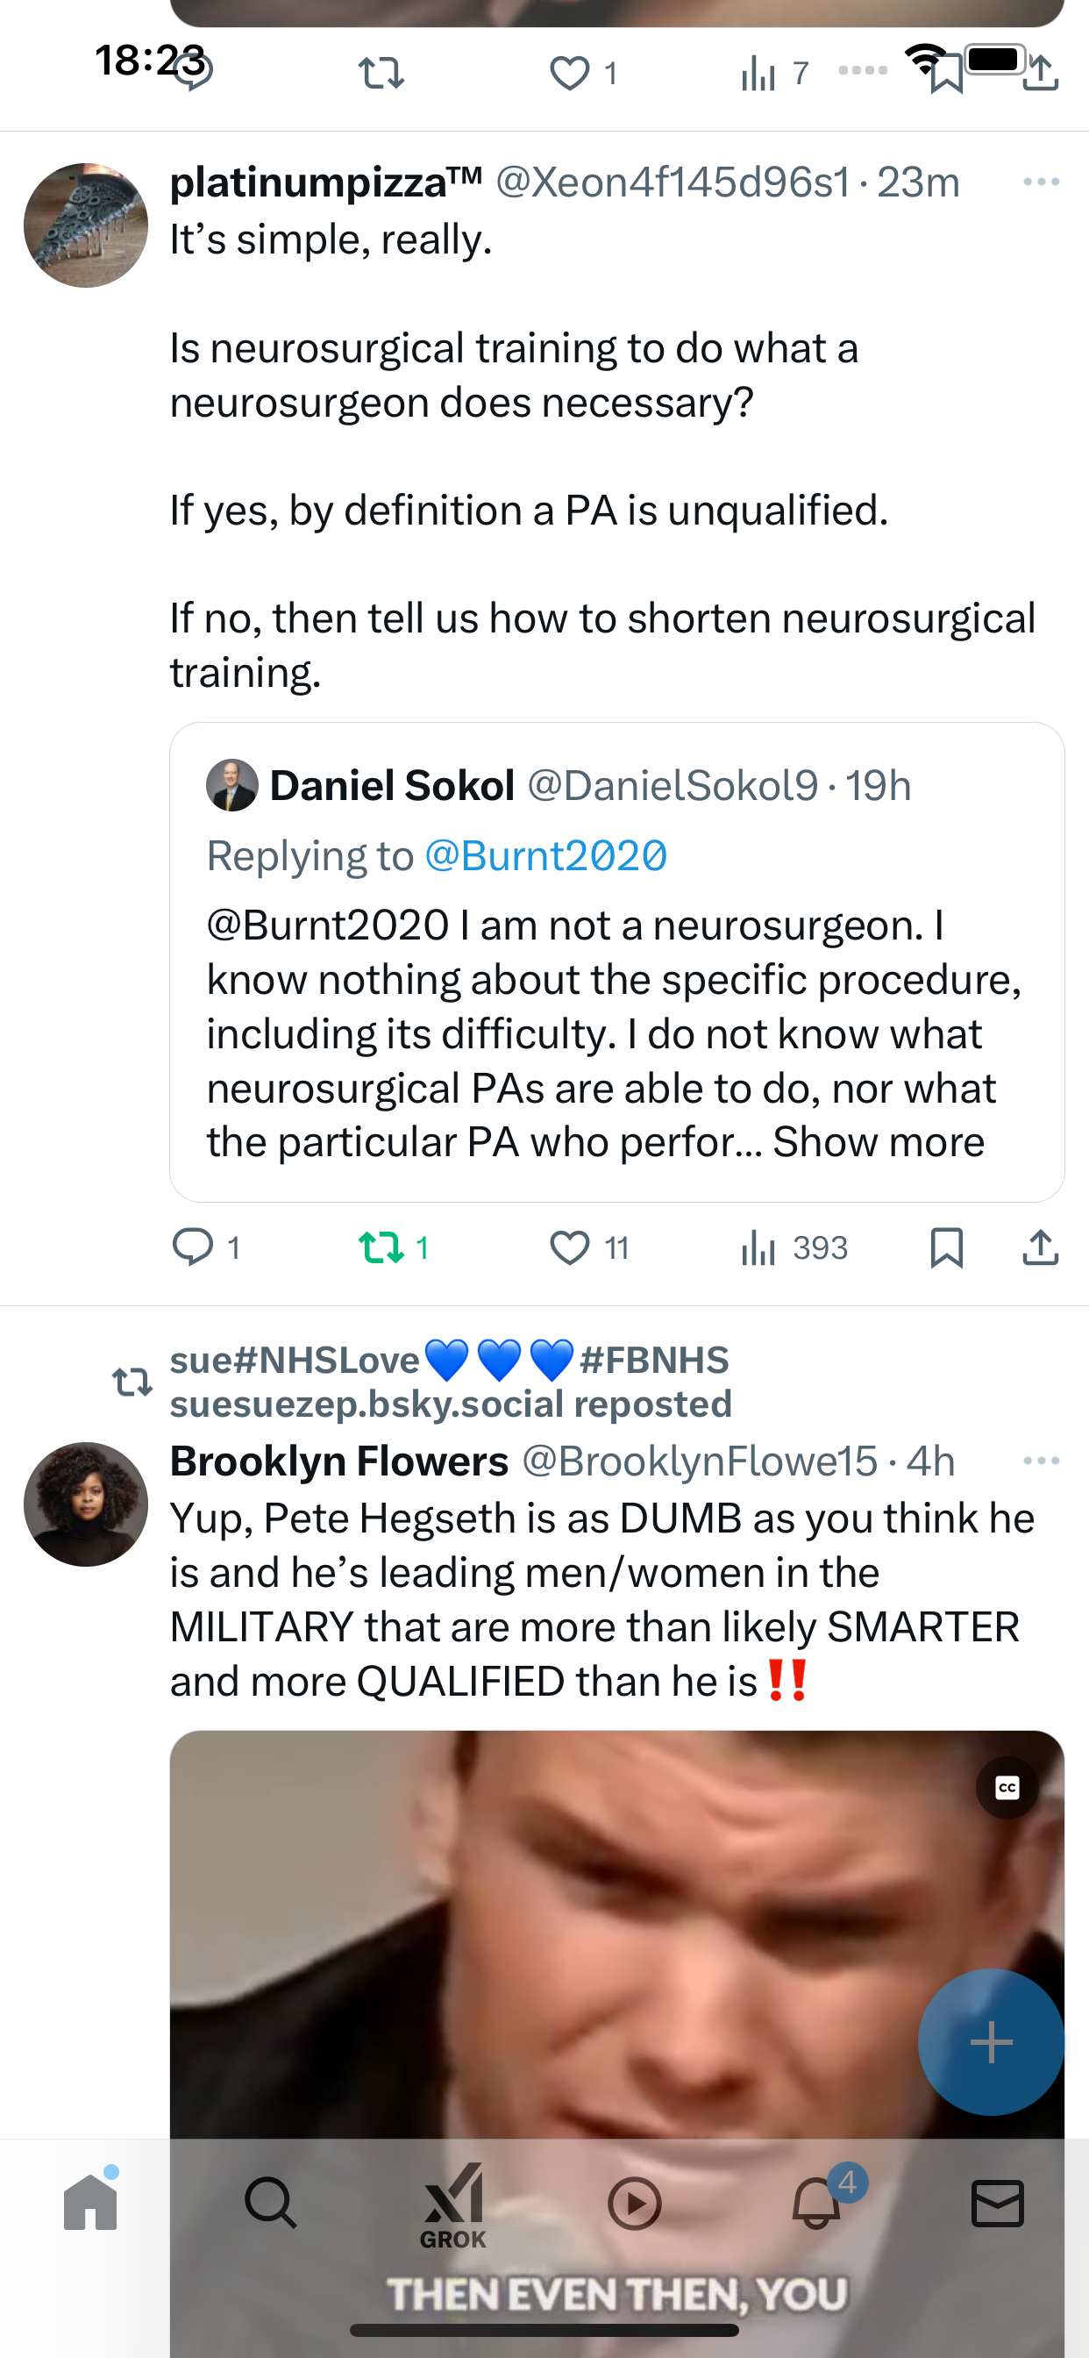Bookmark the platinumpizza post

[x=946, y=1247]
